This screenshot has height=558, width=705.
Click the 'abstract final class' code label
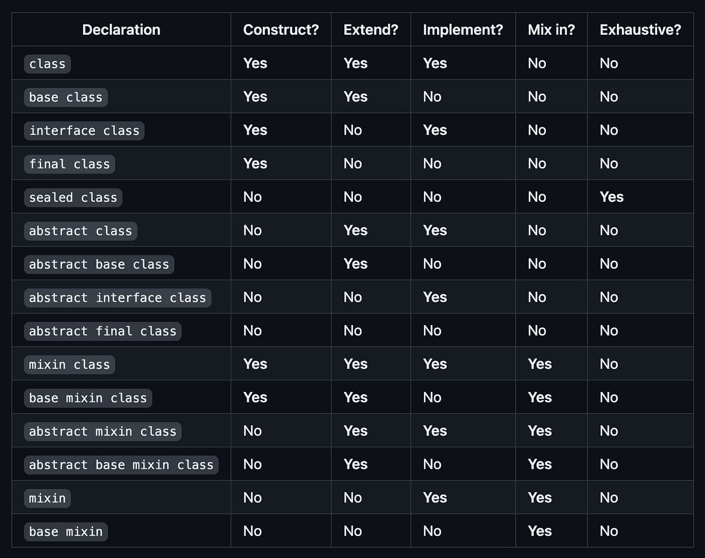[103, 331]
